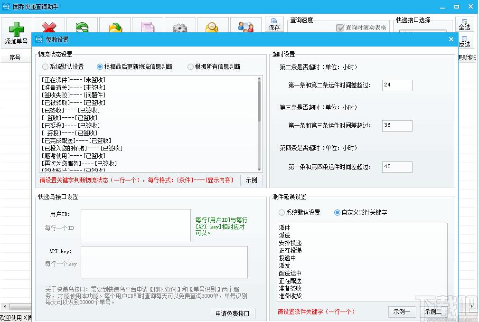Click the logistics status list scrollbar
This screenshot has width=479, height=322.
[x=259, y=101]
